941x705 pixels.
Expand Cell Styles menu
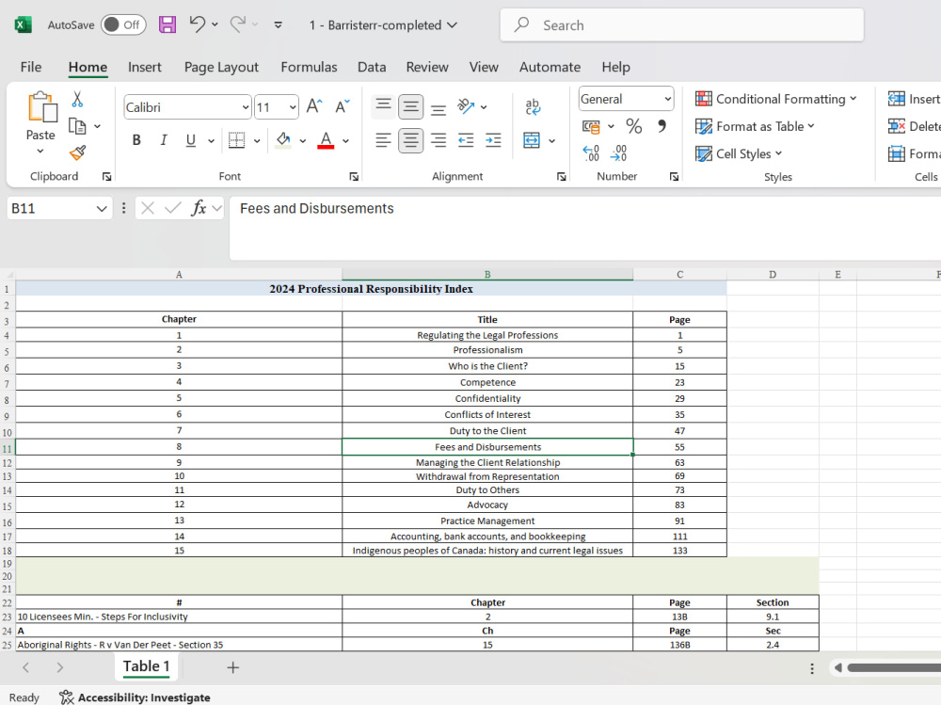click(739, 153)
